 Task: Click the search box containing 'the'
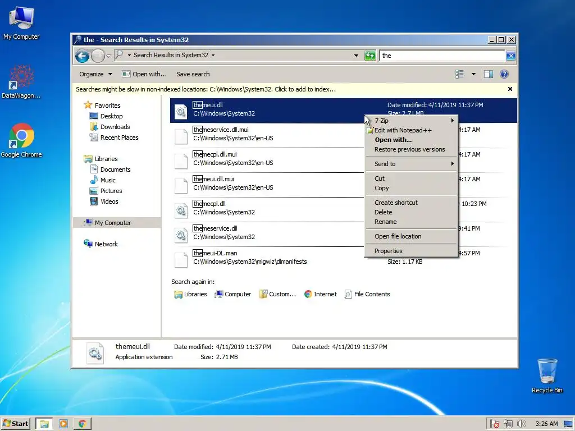442,56
